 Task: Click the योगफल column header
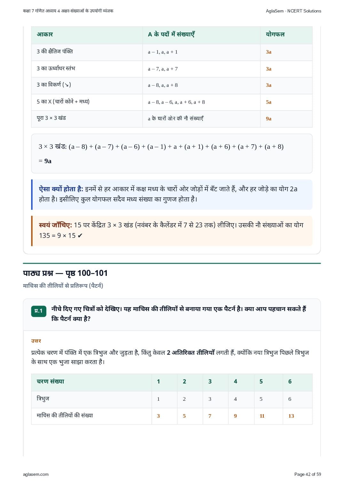pos(275,34)
